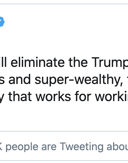Click the word "Tweeting" in the footer link

click(x=81, y=147)
